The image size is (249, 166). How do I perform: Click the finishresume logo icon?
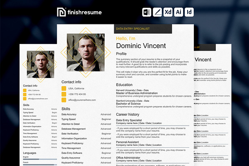[61, 12]
